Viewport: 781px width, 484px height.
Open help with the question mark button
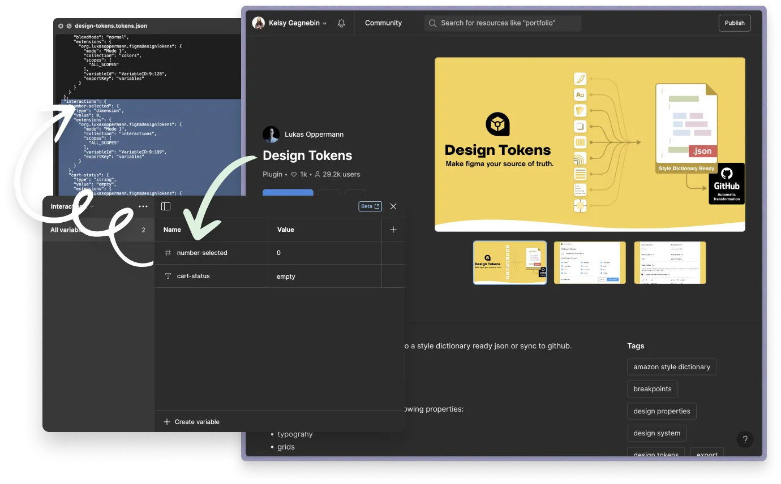click(745, 439)
